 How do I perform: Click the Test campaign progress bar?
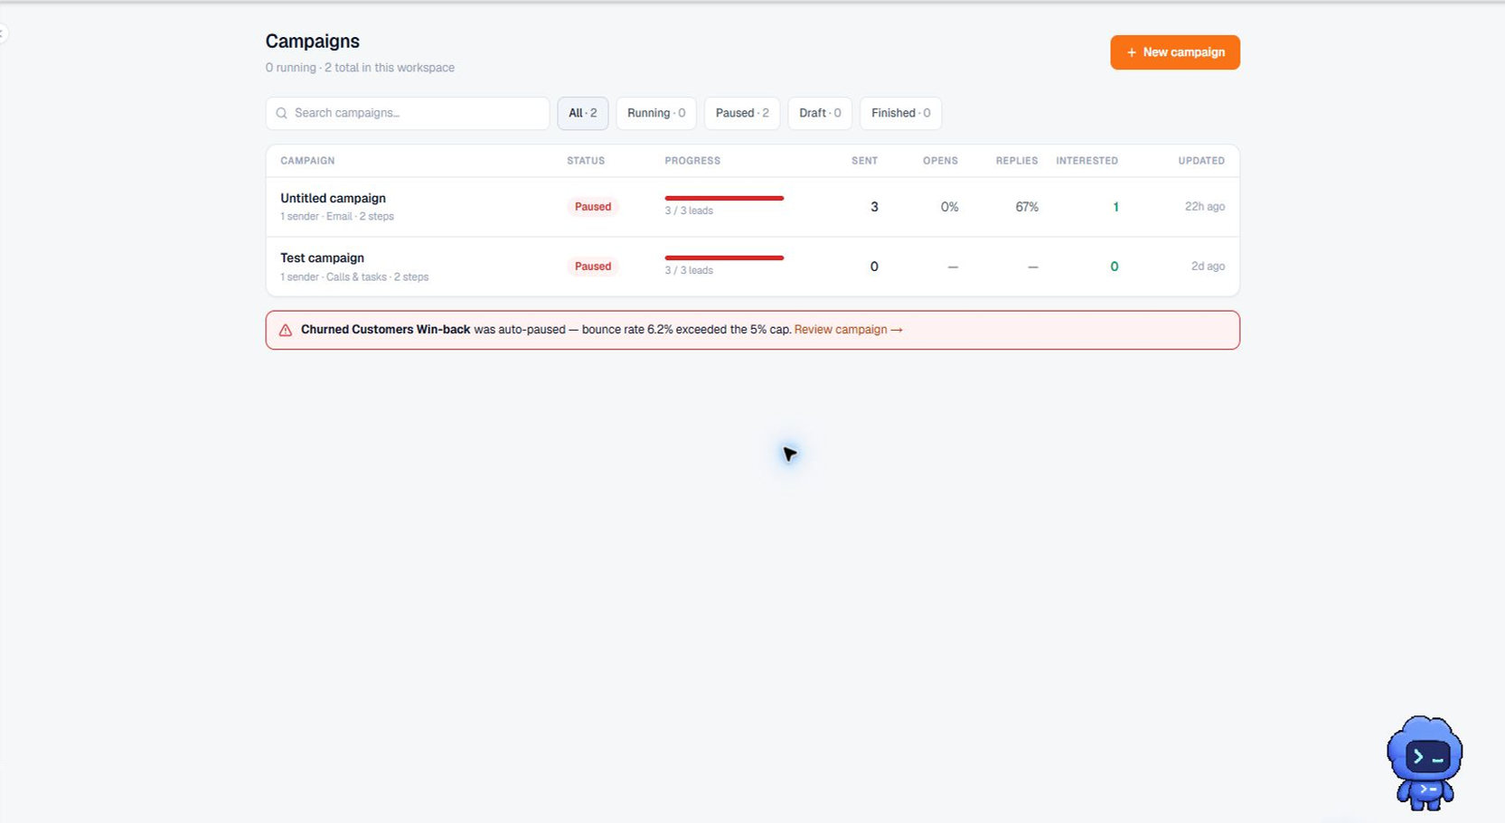coord(724,257)
